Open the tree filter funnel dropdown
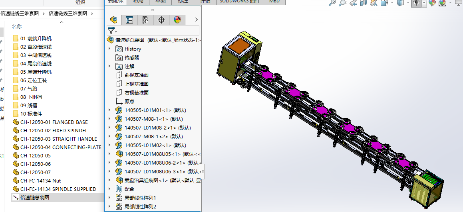The image size is (463, 212). pos(112,31)
